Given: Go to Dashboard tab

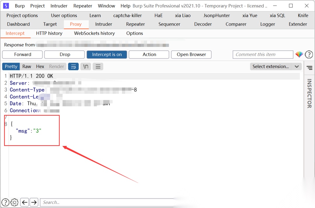Looking at the screenshot, I should click(18, 24).
